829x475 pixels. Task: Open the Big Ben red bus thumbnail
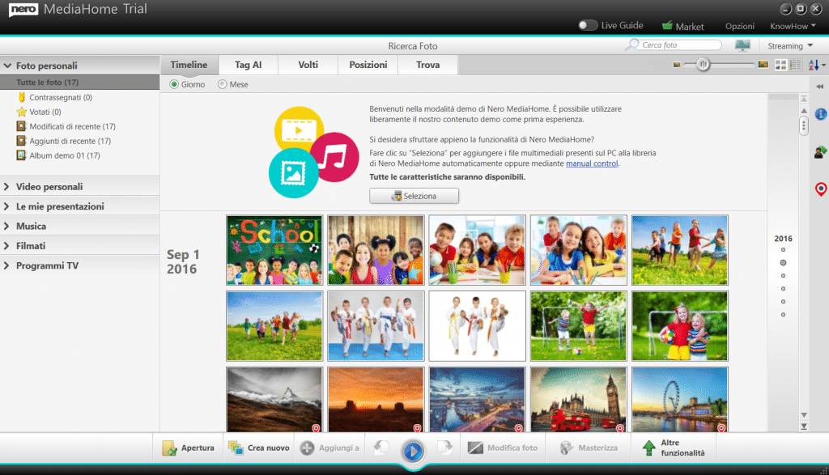(x=578, y=400)
